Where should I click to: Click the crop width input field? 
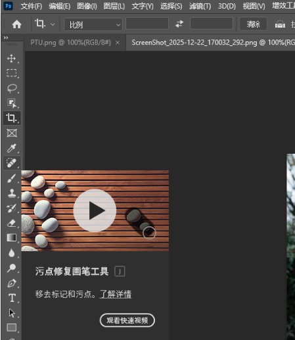coord(147,24)
